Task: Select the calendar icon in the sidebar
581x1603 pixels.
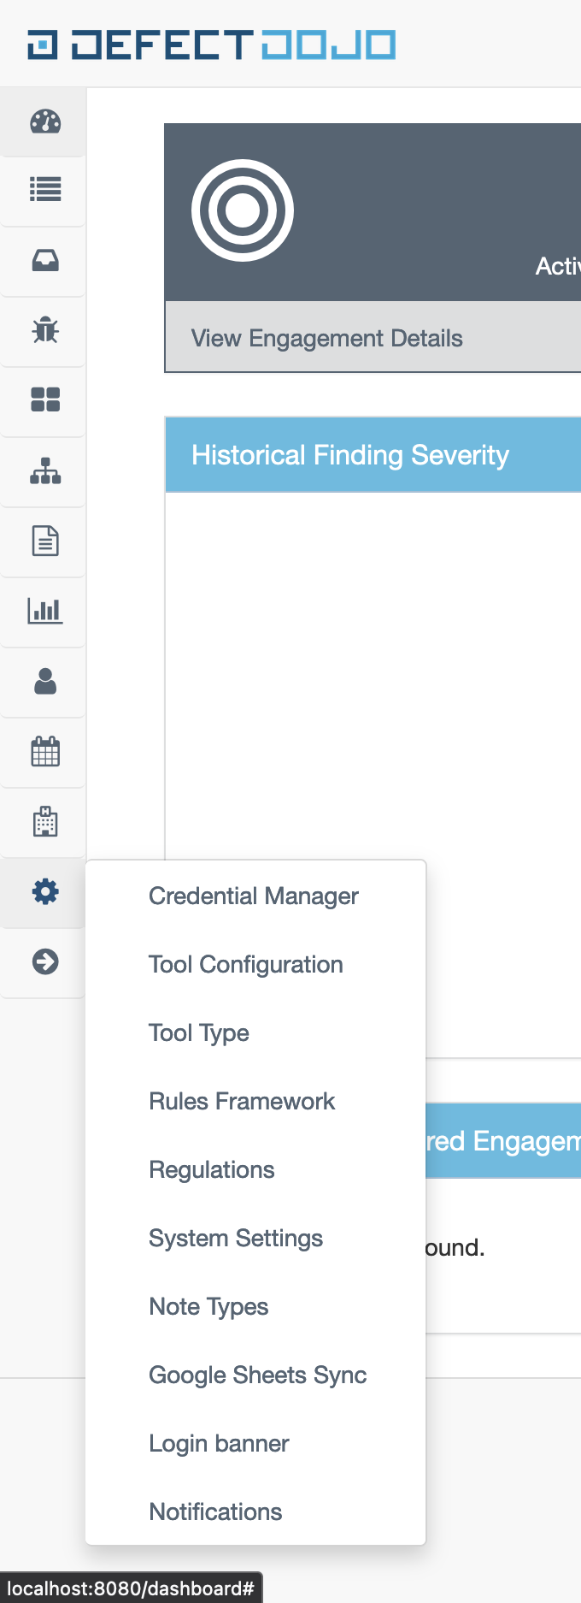Action: point(43,752)
